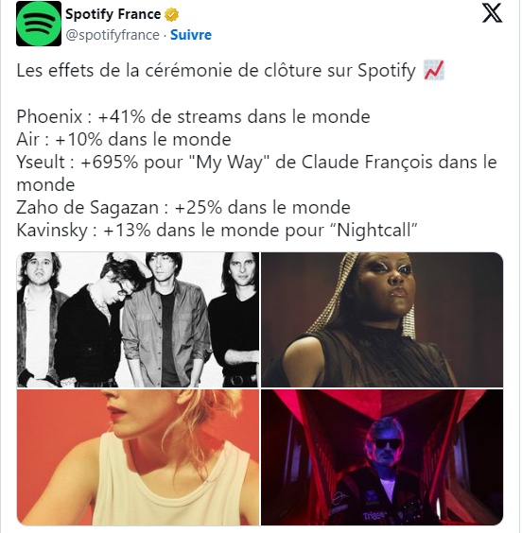Click the Zaho de Sagazan +25% line

(183, 207)
